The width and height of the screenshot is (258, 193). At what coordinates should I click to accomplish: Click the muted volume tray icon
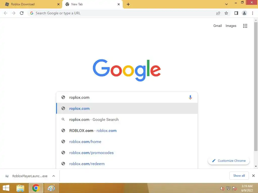click(x=222, y=188)
